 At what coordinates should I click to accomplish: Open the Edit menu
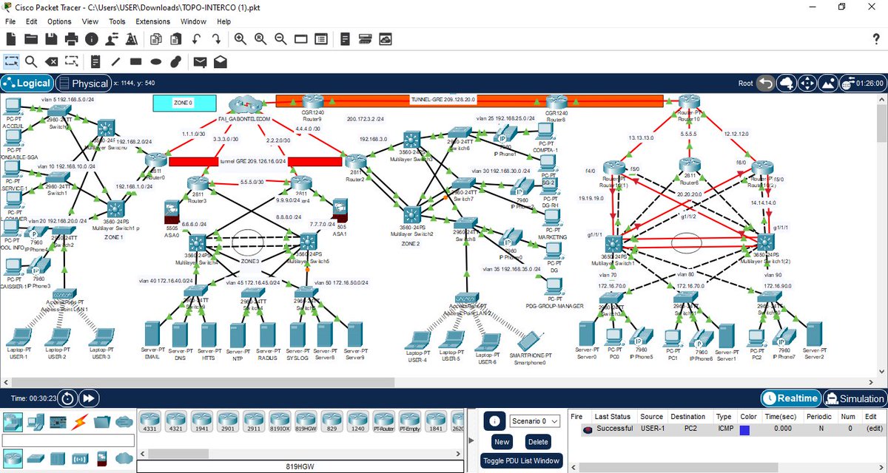point(32,21)
